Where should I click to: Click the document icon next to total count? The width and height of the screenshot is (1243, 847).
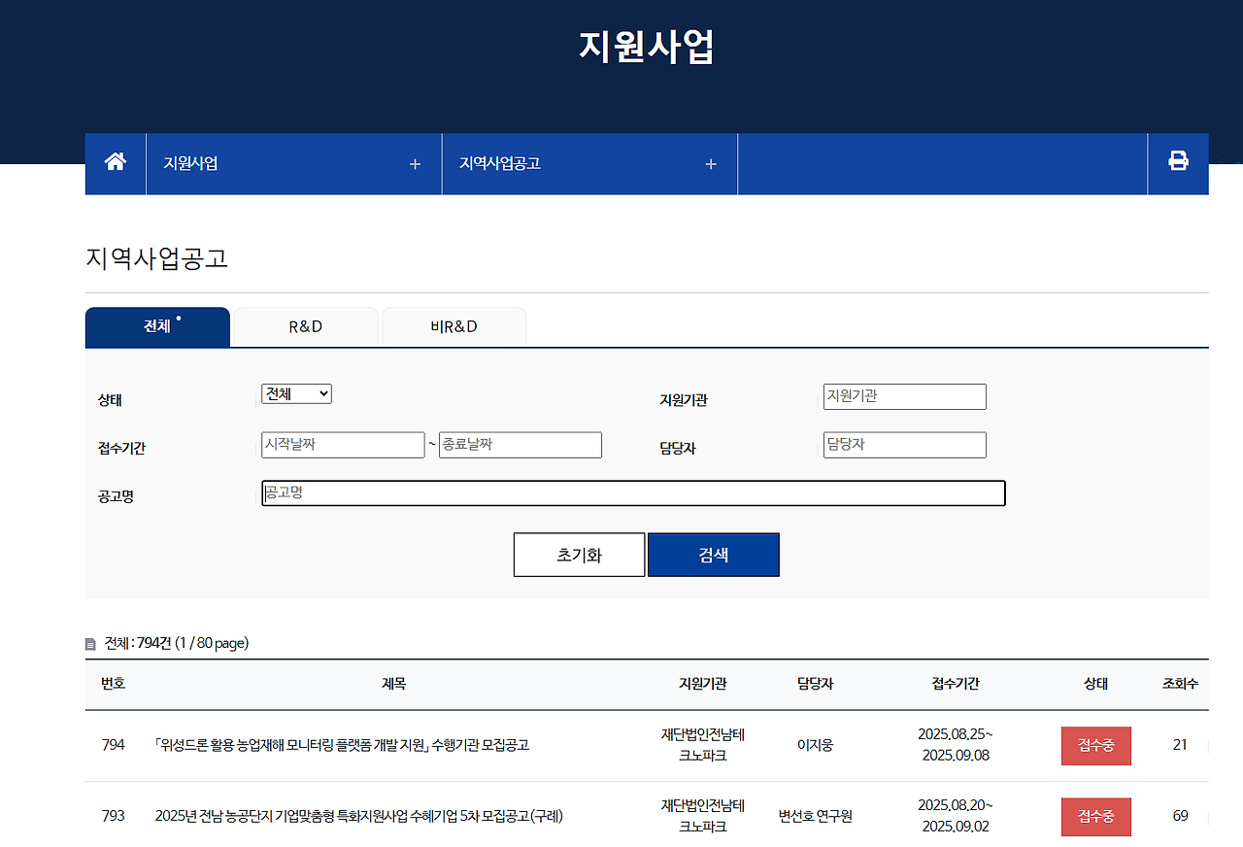[91, 642]
